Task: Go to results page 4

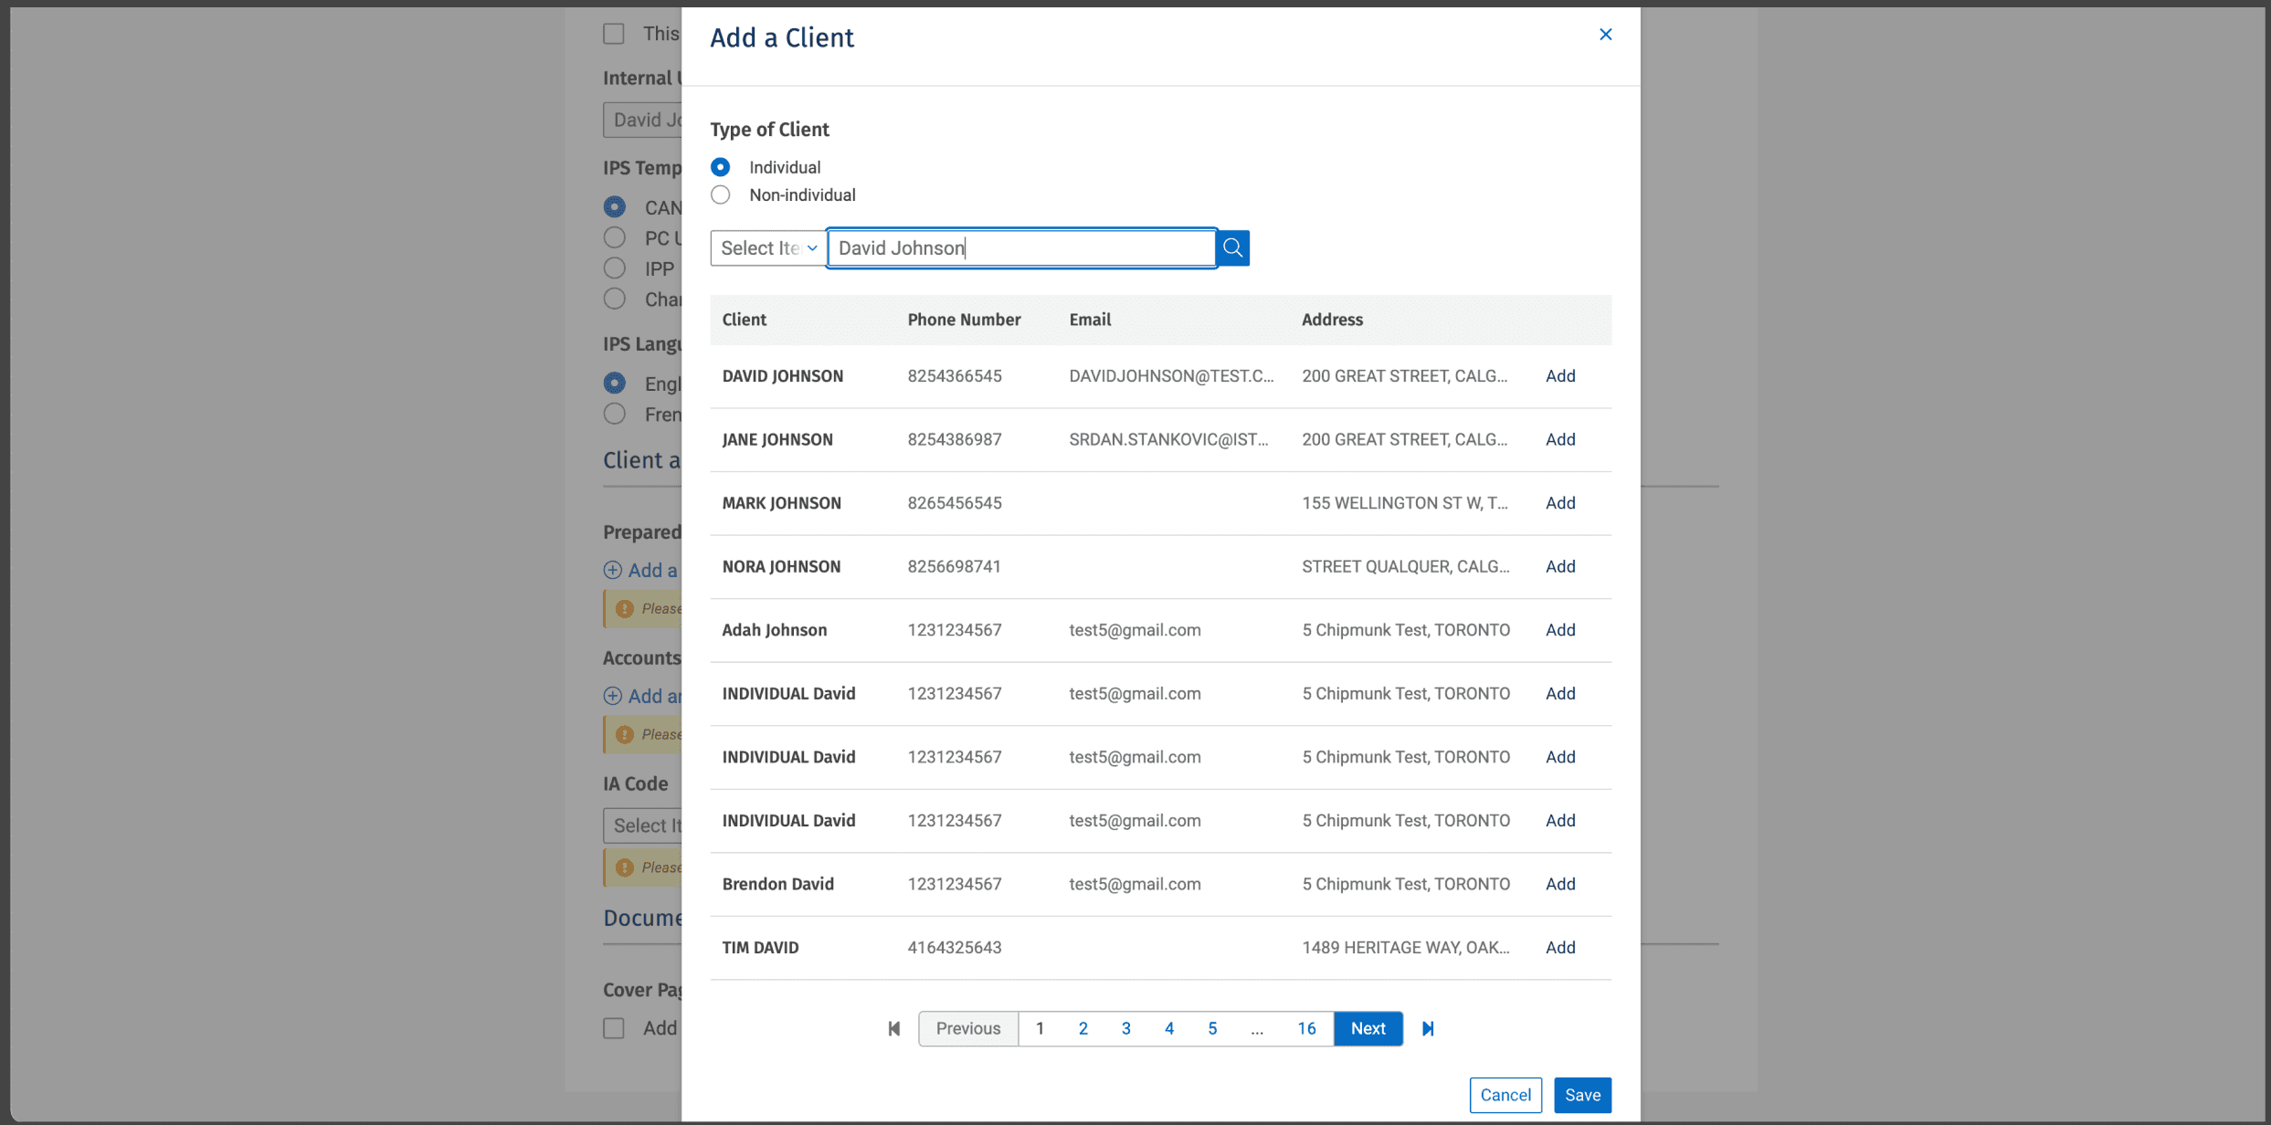Action: point(1168,1028)
